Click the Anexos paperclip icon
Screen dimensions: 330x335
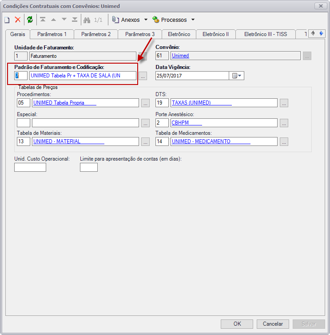click(x=115, y=20)
